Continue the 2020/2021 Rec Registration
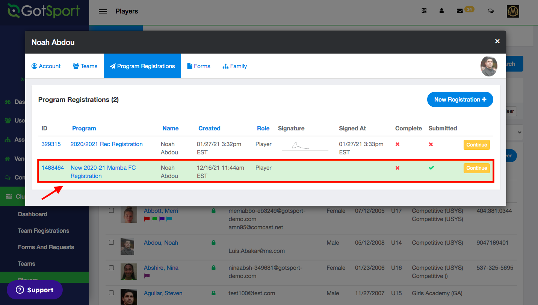Image resolution: width=538 pixels, height=305 pixels. tap(477, 145)
